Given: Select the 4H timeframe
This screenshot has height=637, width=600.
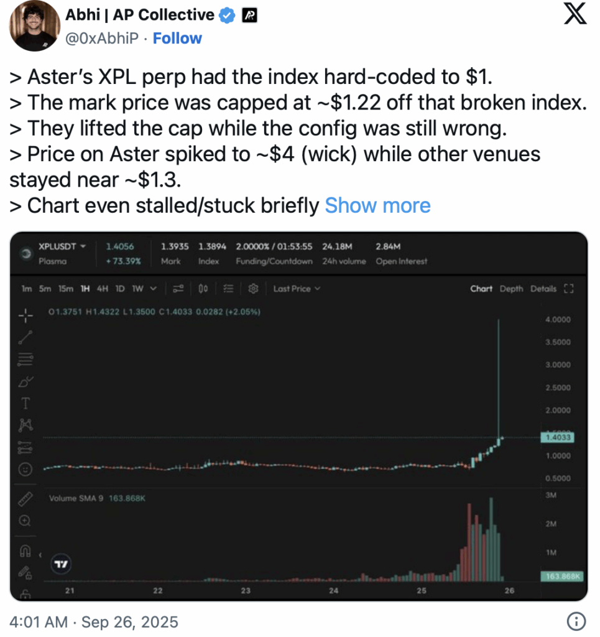Looking at the screenshot, I should click(x=103, y=289).
